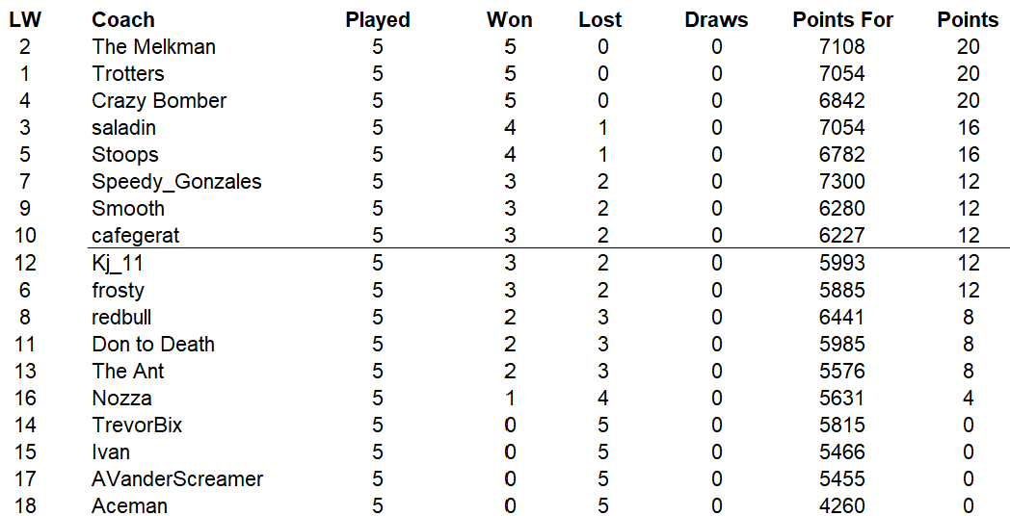Click on coach Trotters
Image resolution: width=1010 pixels, height=516 pixels.
[128, 73]
